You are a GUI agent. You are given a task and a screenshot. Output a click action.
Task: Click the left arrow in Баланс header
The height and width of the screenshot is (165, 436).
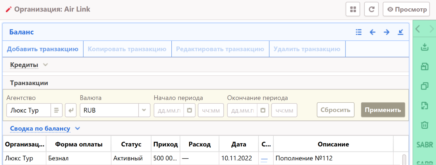[373, 32]
